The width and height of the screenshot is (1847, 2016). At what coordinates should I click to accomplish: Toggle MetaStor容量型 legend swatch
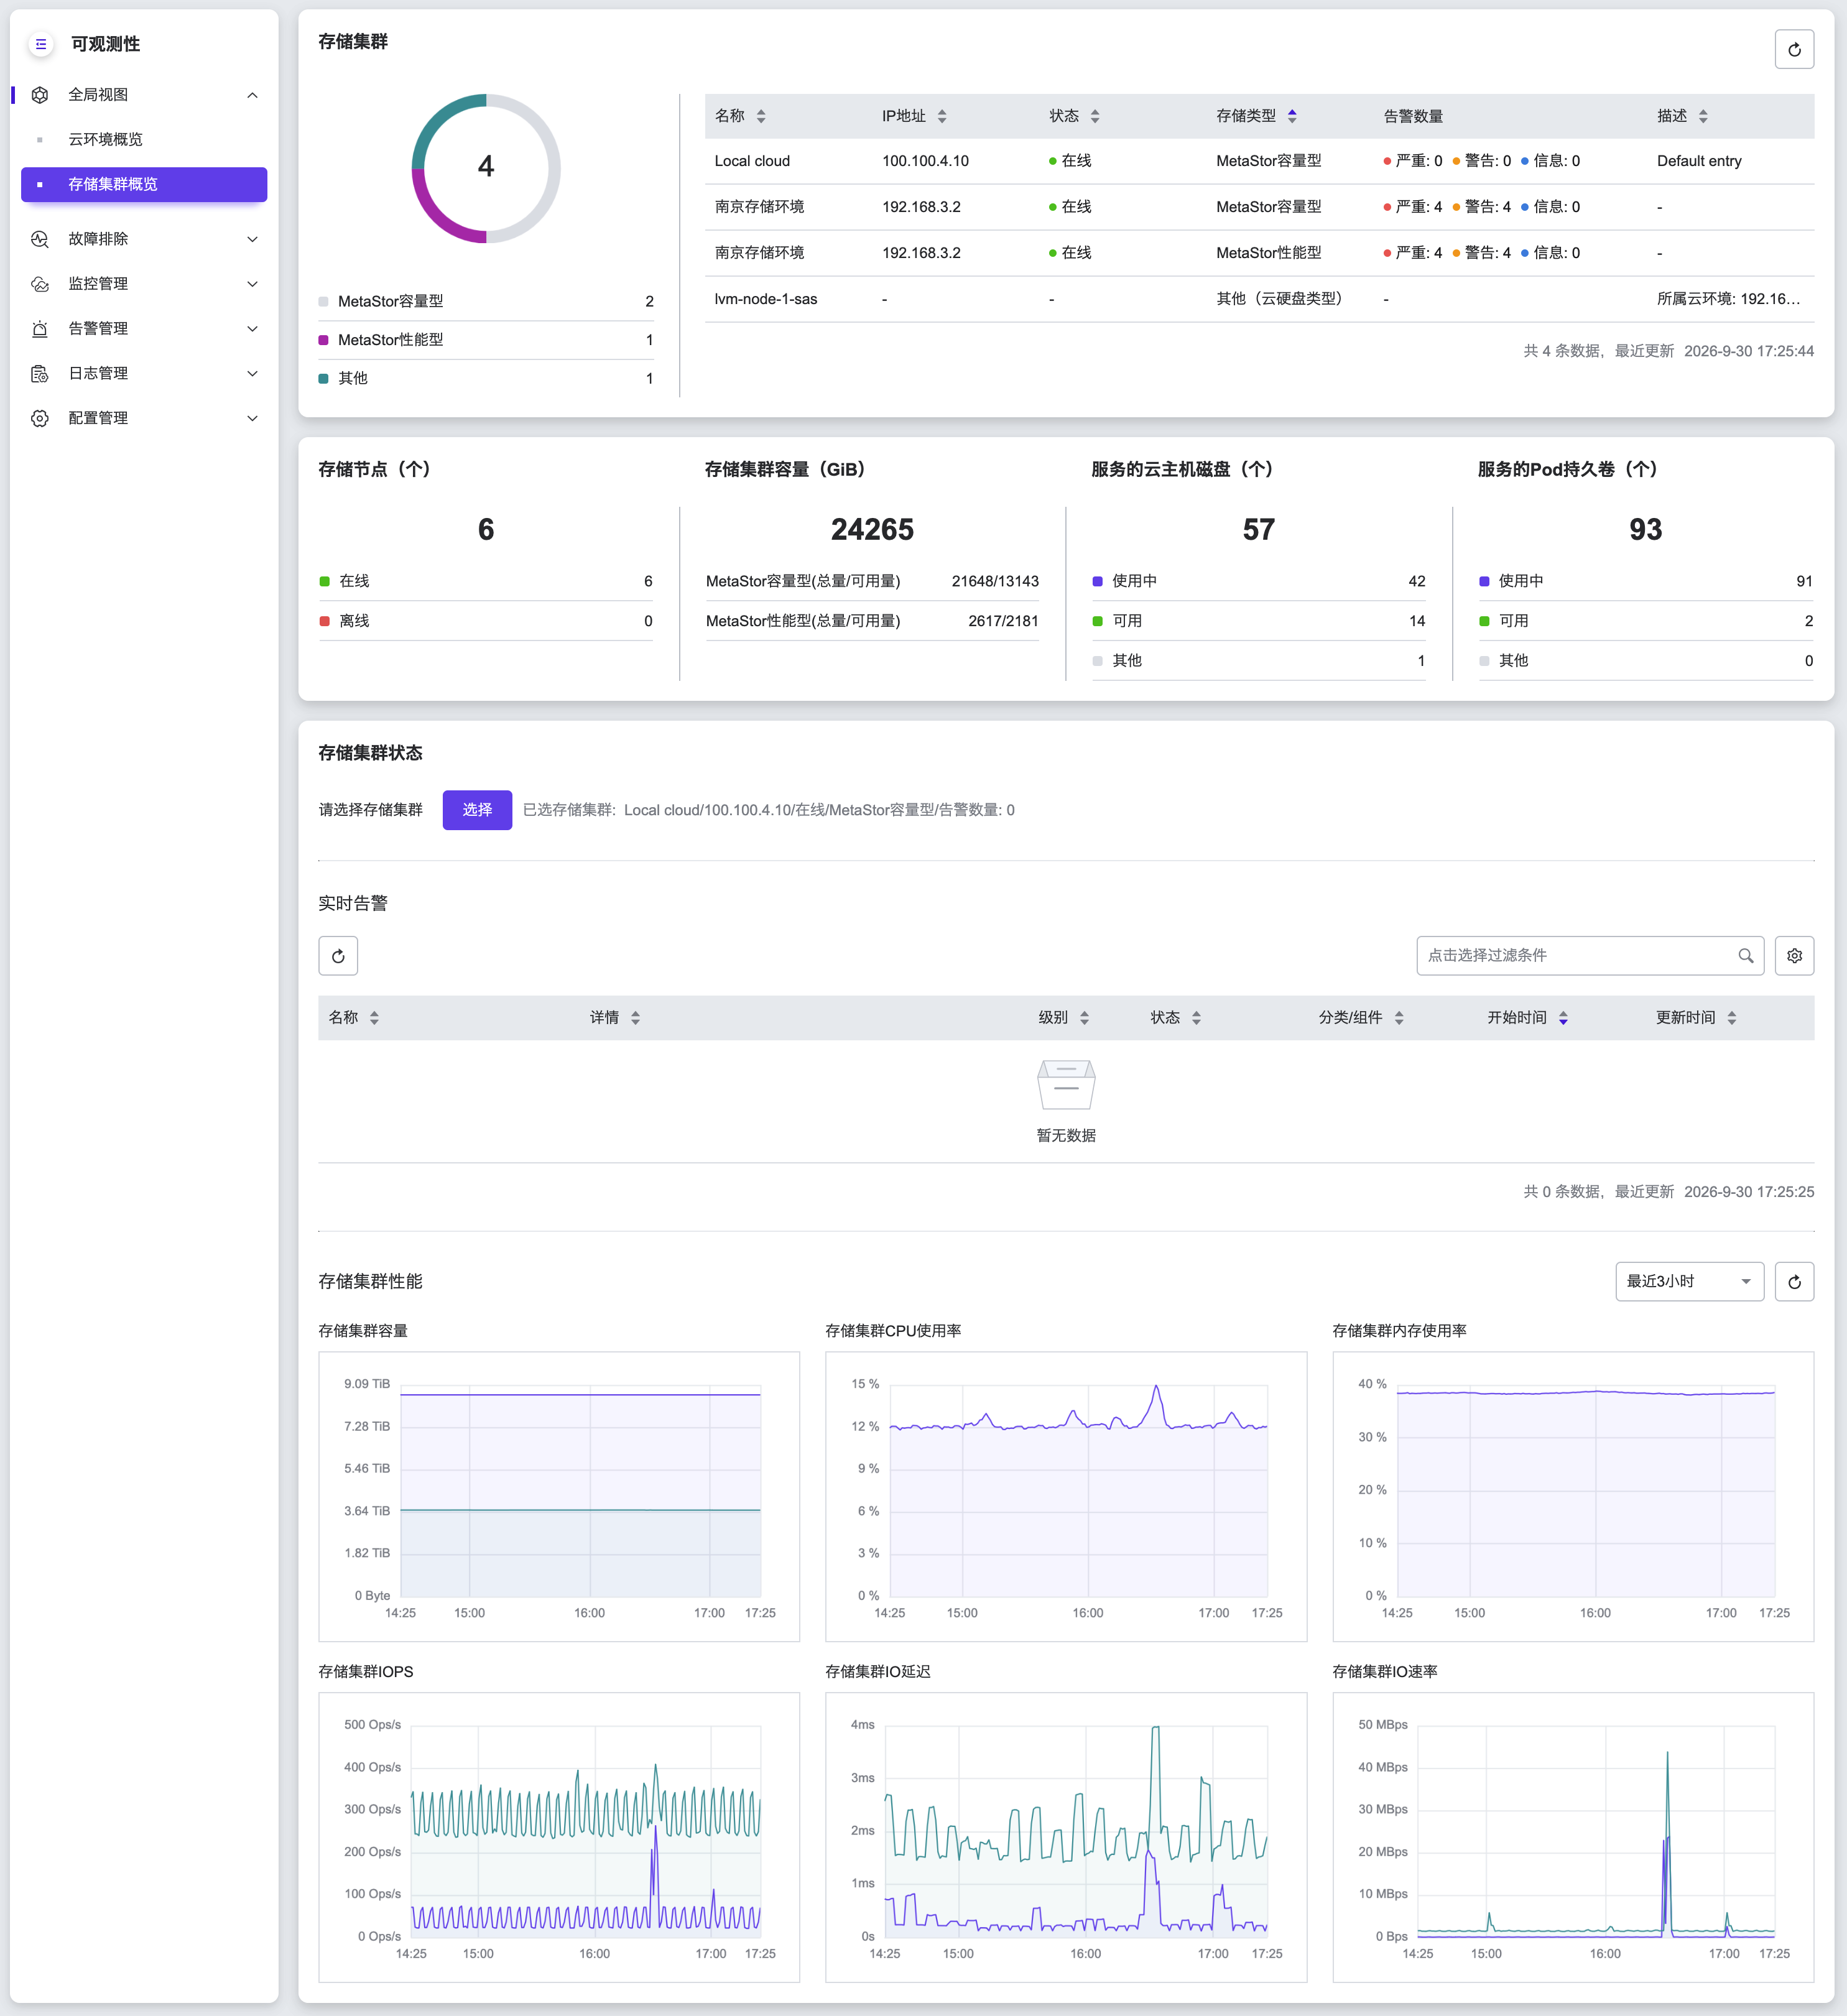click(x=323, y=302)
